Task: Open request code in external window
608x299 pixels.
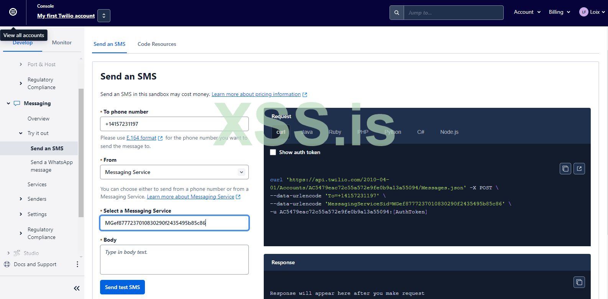Action: pos(579,169)
